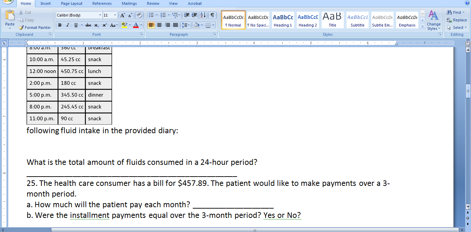Image resolution: width=471 pixels, height=232 pixels.
Task: Apply the text highlight color
Action: tap(124, 25)
